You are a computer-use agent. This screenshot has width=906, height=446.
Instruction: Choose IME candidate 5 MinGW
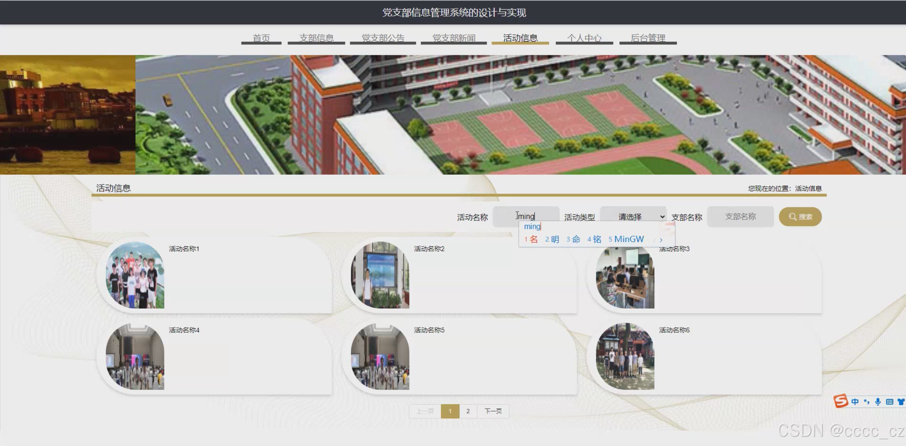coord(626,239)
